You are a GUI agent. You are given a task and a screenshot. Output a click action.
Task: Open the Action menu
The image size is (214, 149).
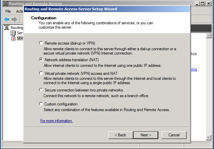click(20, 11)
